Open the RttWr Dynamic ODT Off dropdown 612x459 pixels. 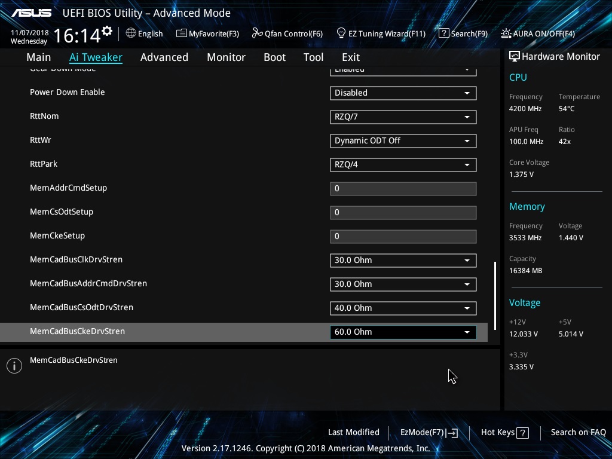[x=403, y=141]
